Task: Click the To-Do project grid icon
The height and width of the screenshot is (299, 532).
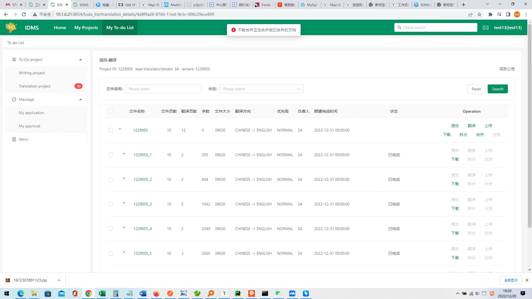Action: [14, 60]
